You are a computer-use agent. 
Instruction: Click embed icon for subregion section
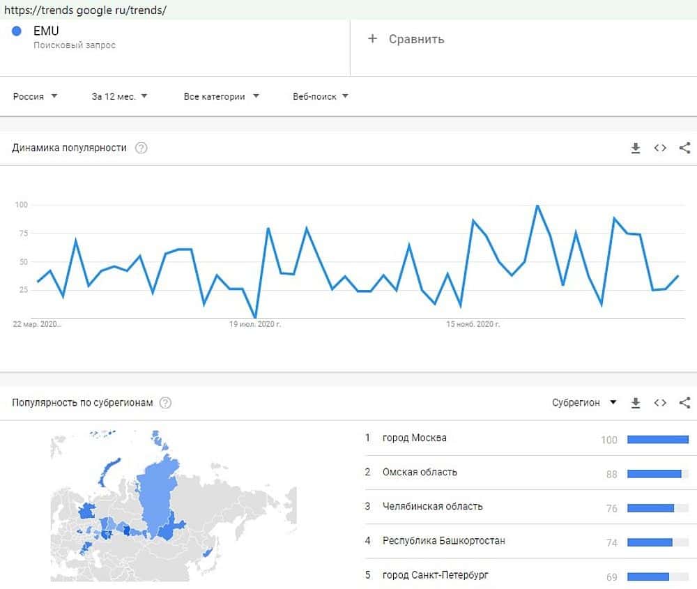point(660,403)
